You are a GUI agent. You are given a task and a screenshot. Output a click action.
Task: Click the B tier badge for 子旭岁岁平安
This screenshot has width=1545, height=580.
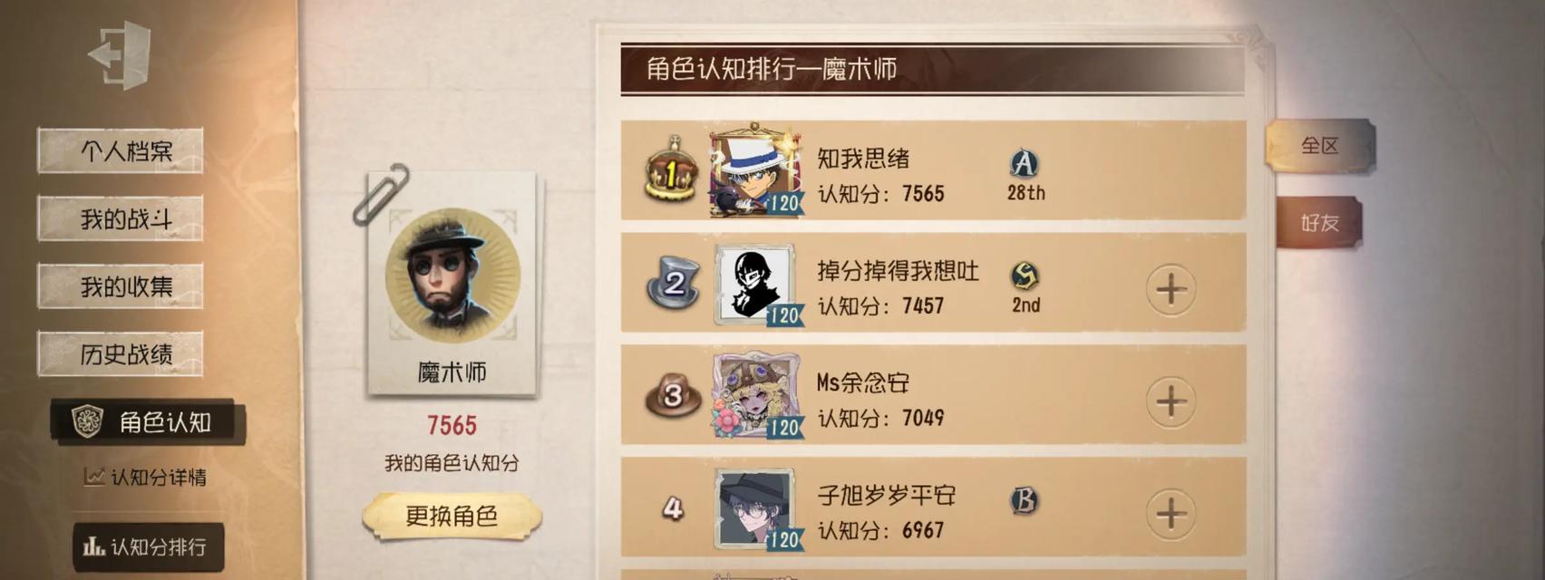[x=1025, y=500]
